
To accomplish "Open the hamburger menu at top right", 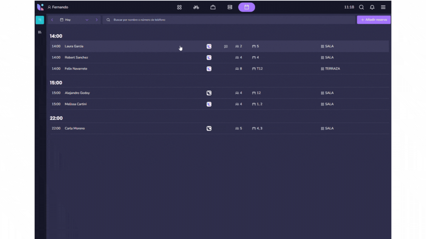I will pyautogui.click(x=383, y=7).
